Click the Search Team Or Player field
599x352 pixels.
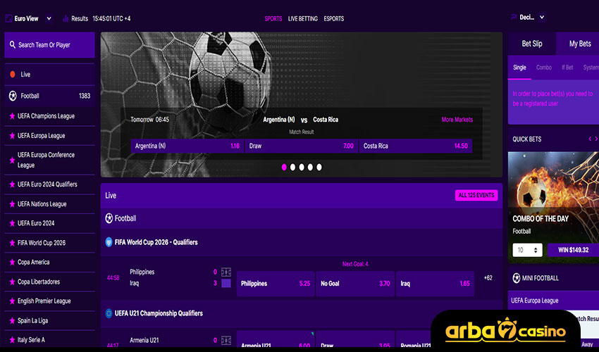coord(53,45)
